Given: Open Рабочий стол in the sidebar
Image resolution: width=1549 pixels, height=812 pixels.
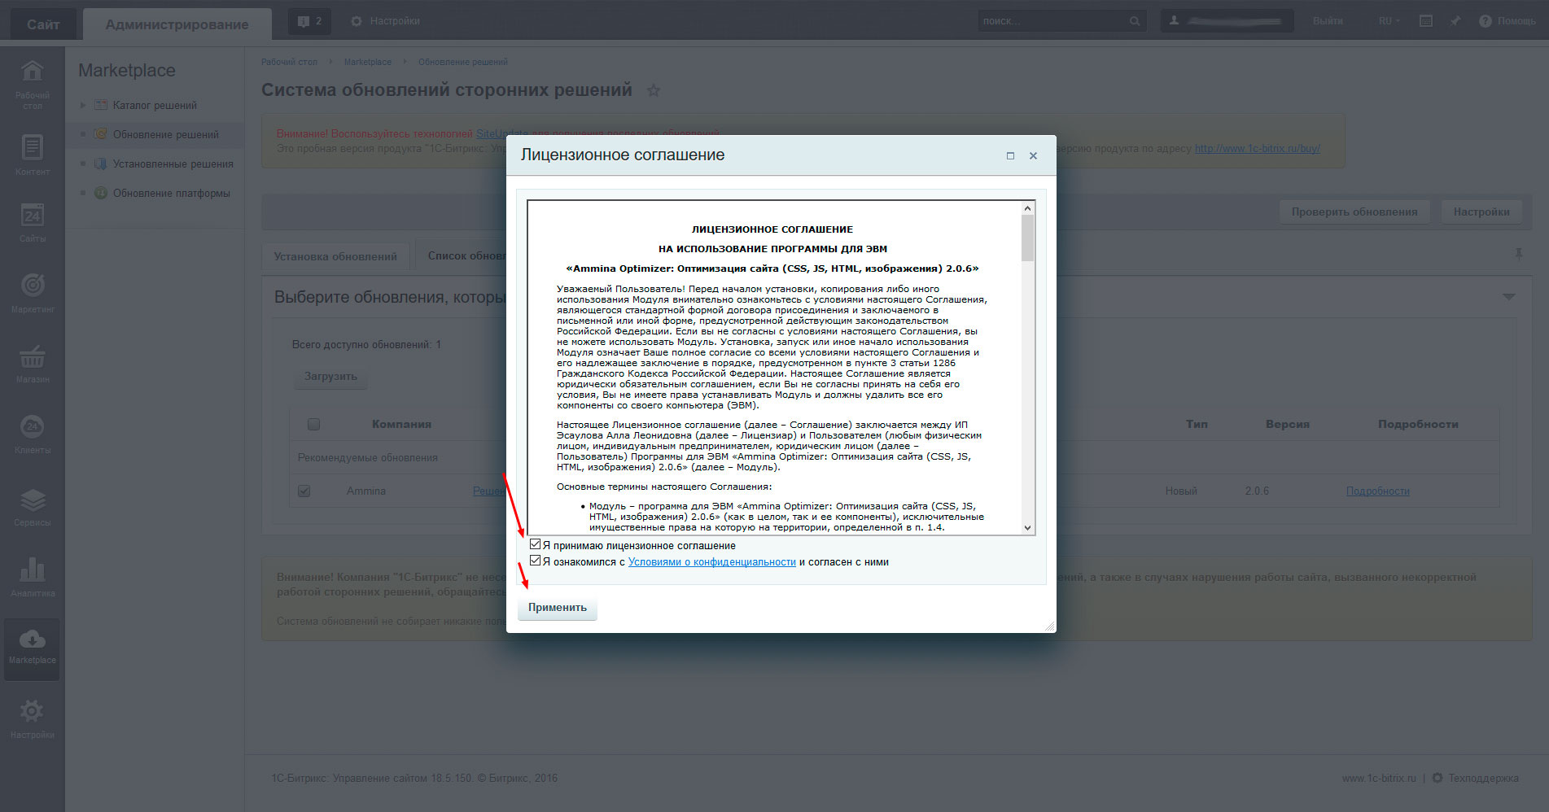Looking at the screenshot, I should [33, 84].
